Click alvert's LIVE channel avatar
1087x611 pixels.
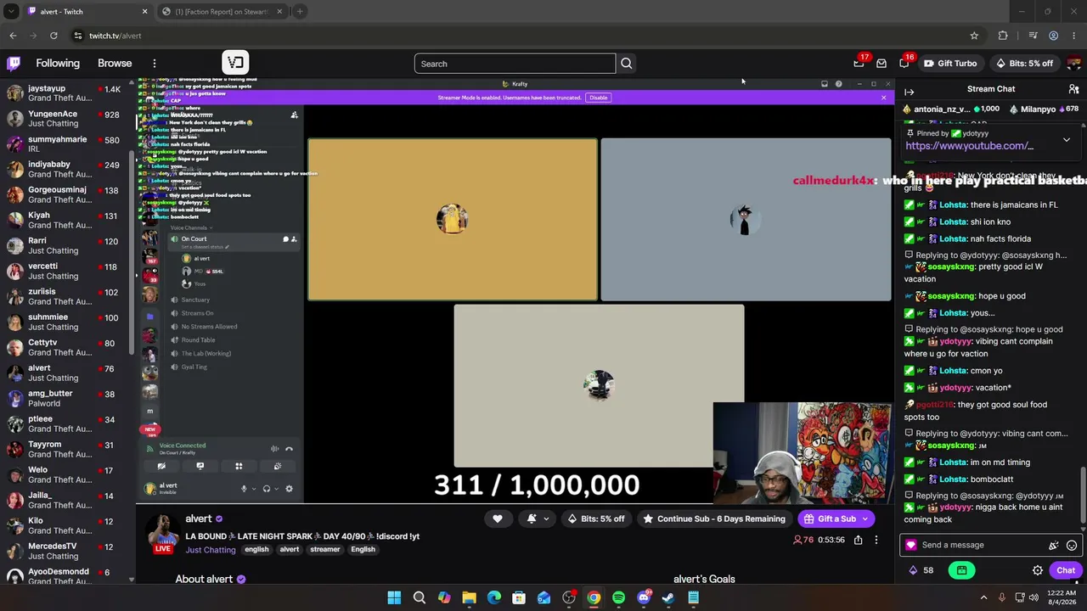tap(161, 534)
